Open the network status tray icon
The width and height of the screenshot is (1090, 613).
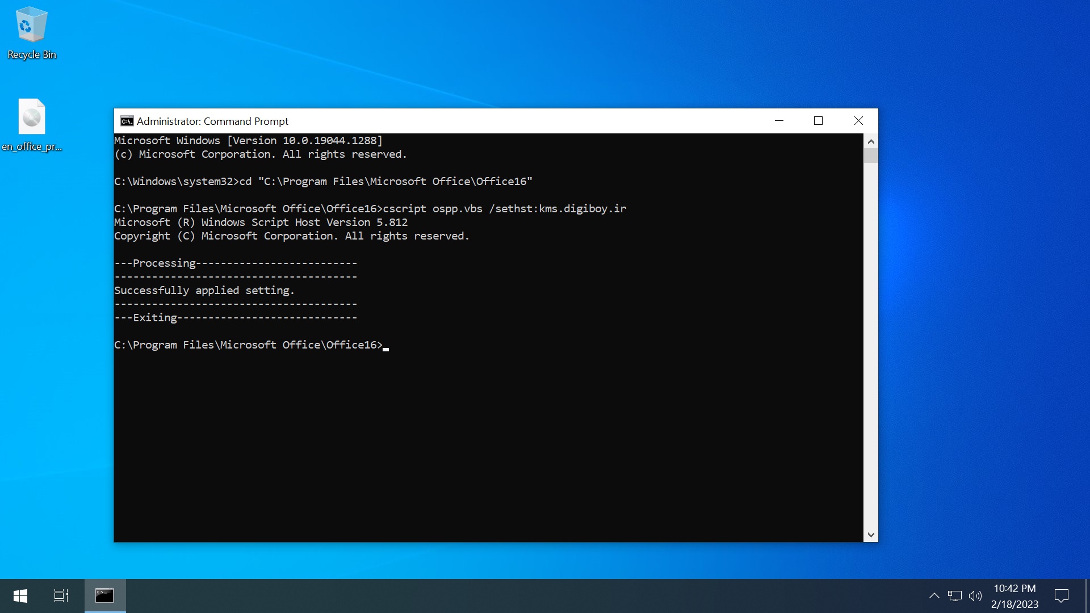tap(955, 596)
